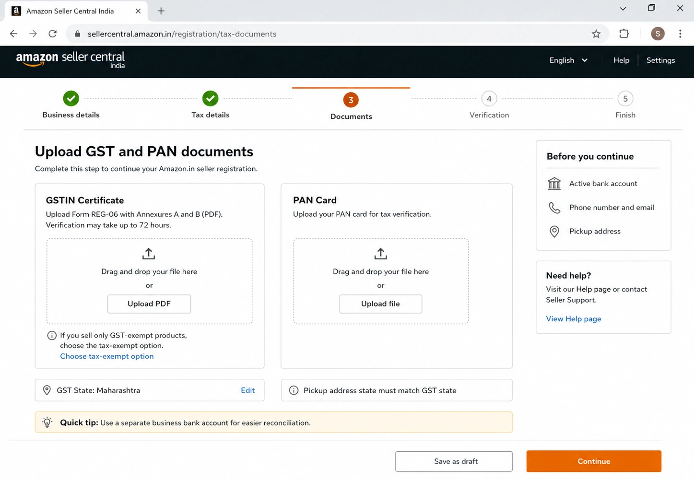This screenshot has width=694, height=480.
Task: Follow the Choose tax-exempt option link
Action: point(107,356)
